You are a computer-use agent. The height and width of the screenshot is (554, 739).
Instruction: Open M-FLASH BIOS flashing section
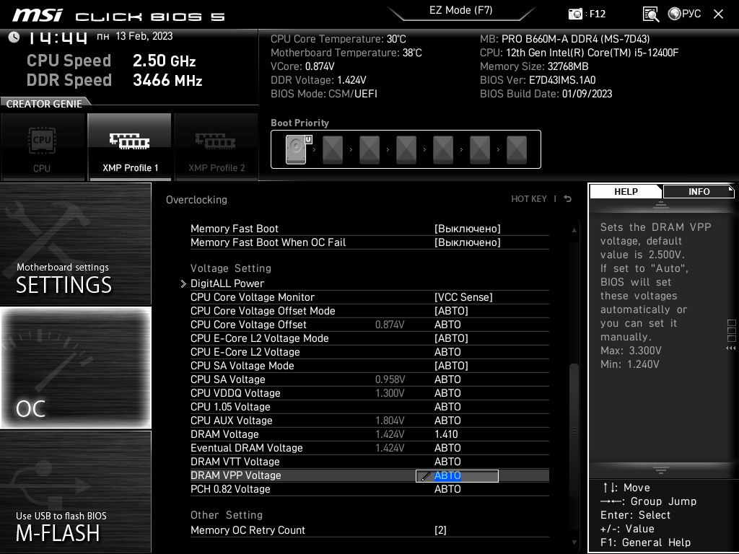click(x=75, y=491)
